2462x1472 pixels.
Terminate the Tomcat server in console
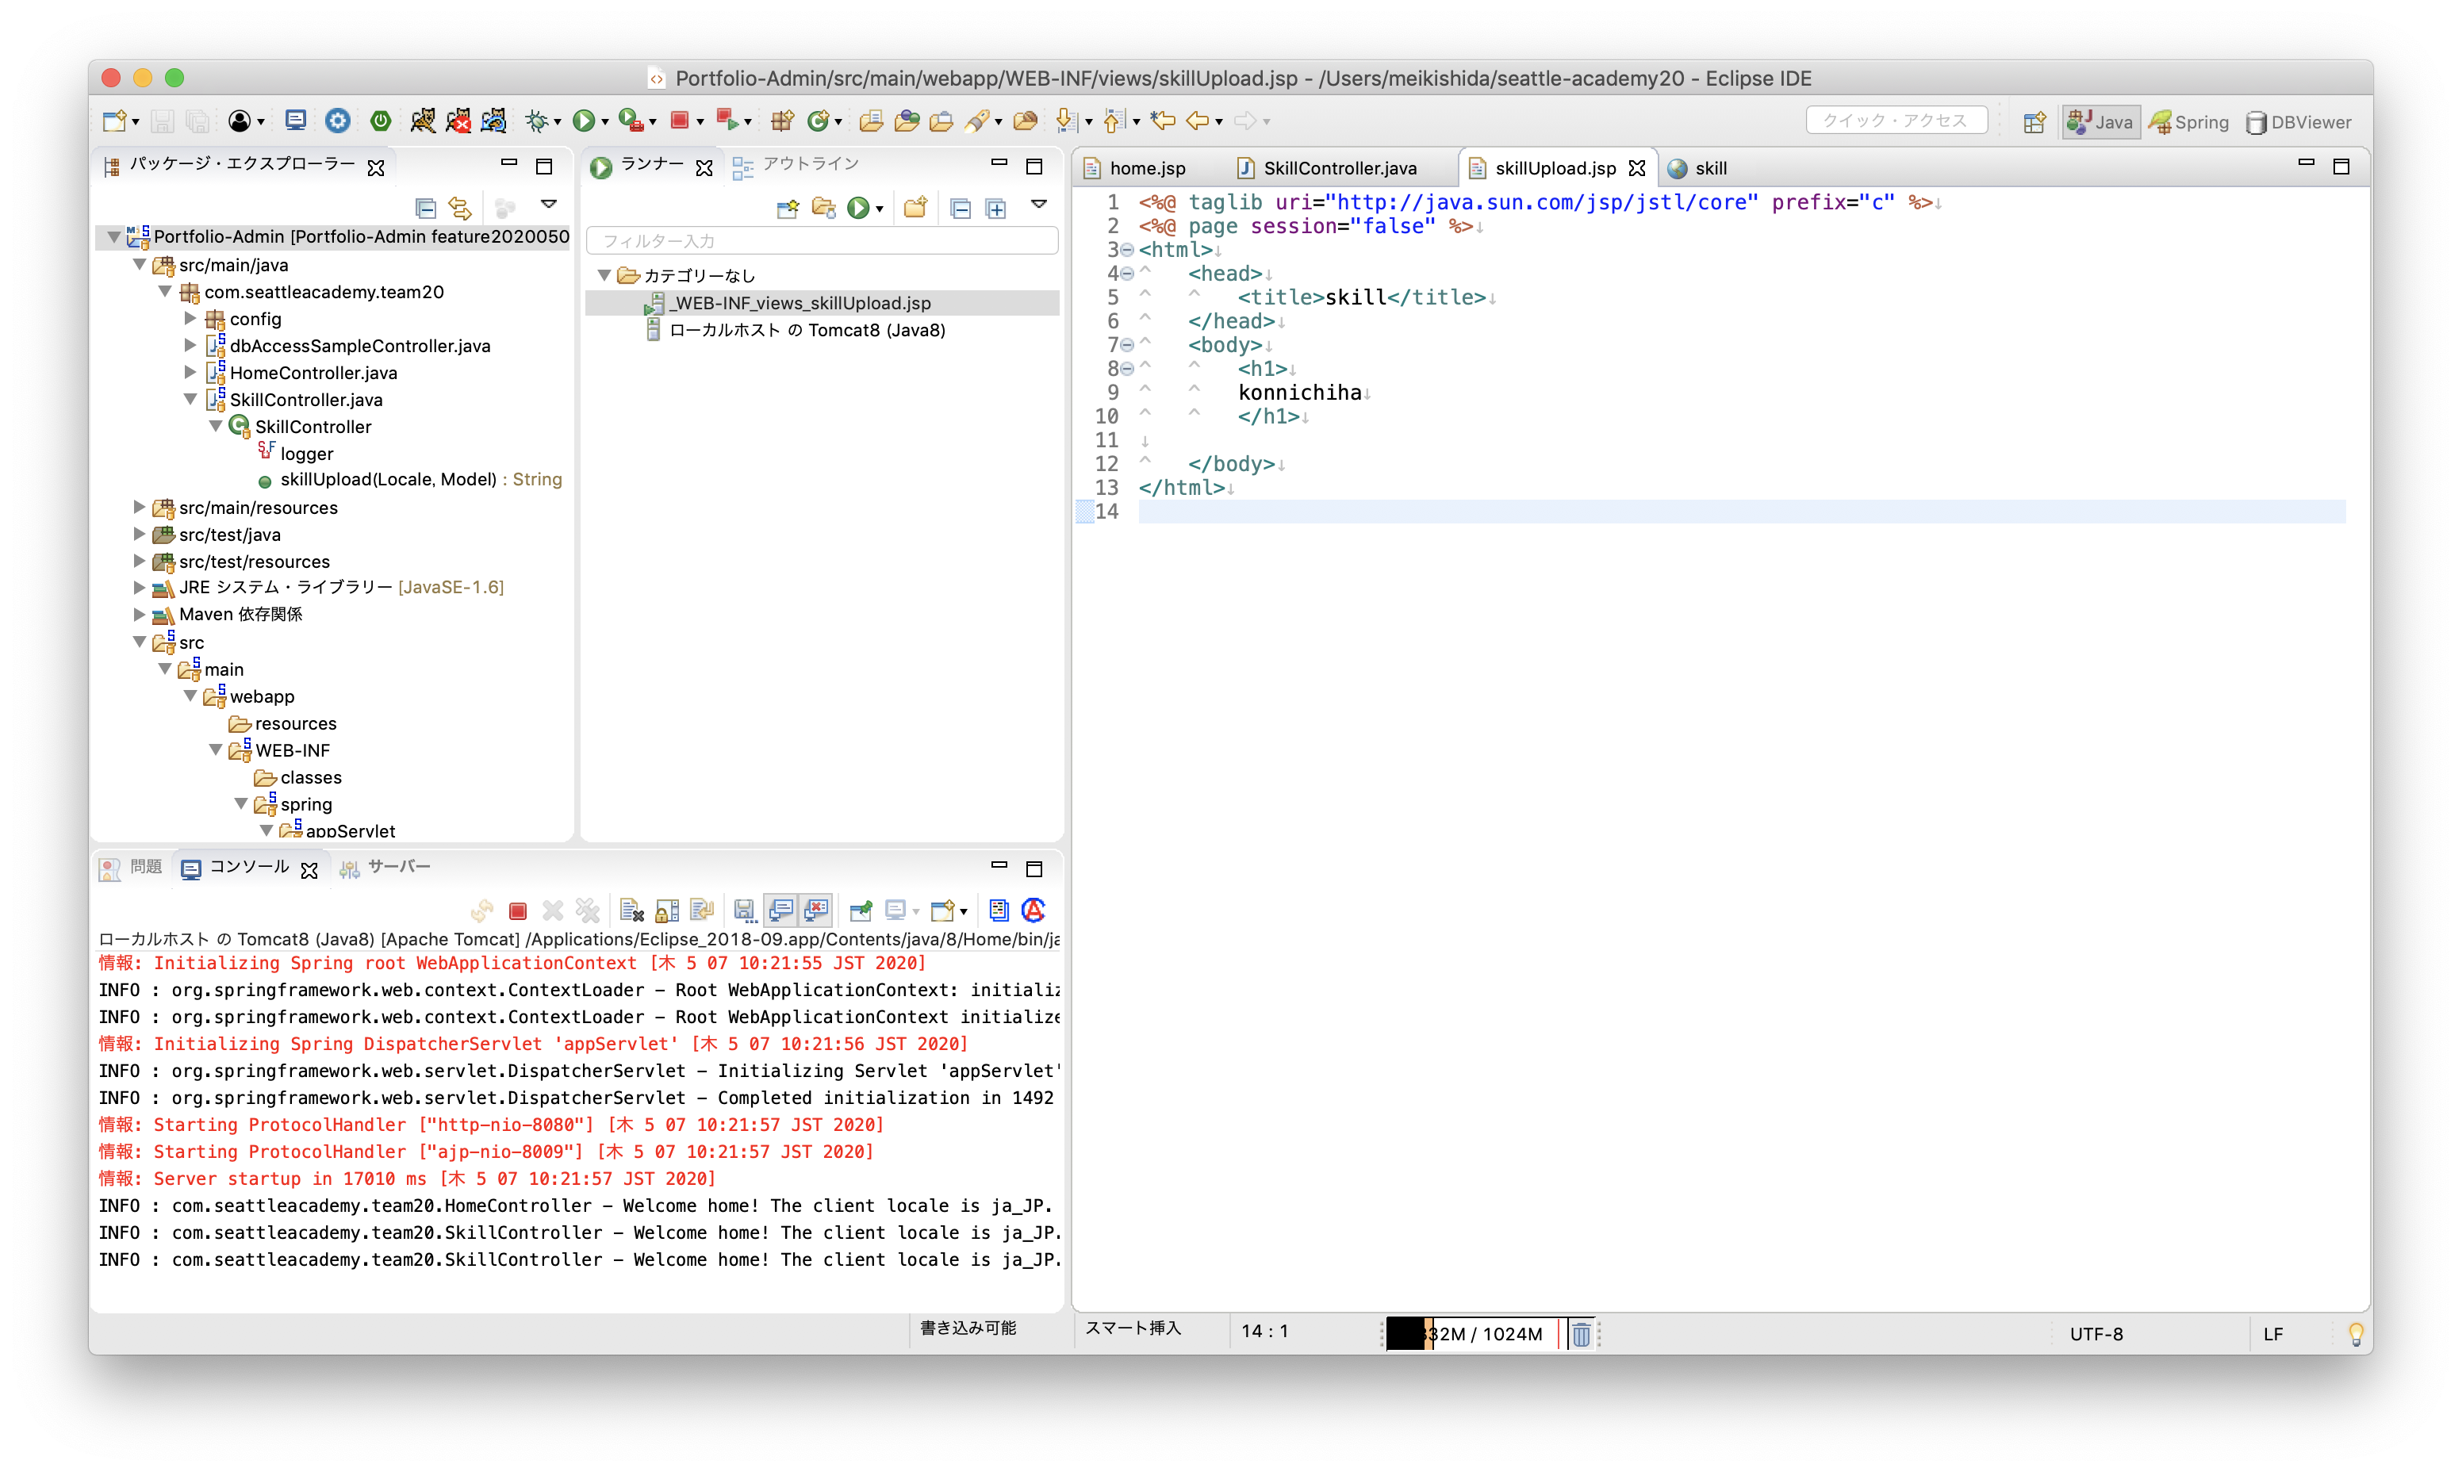coord(517,910)
